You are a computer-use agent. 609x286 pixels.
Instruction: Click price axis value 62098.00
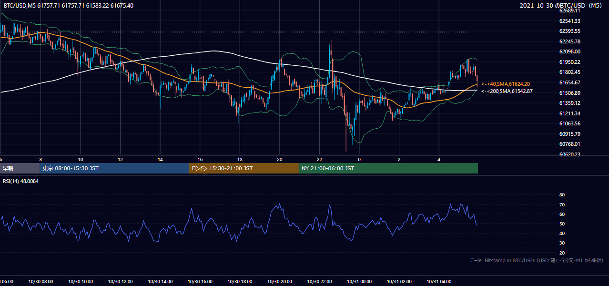[570, 51]
